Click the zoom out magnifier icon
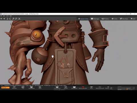137x103 pixels. pos(16,19)
